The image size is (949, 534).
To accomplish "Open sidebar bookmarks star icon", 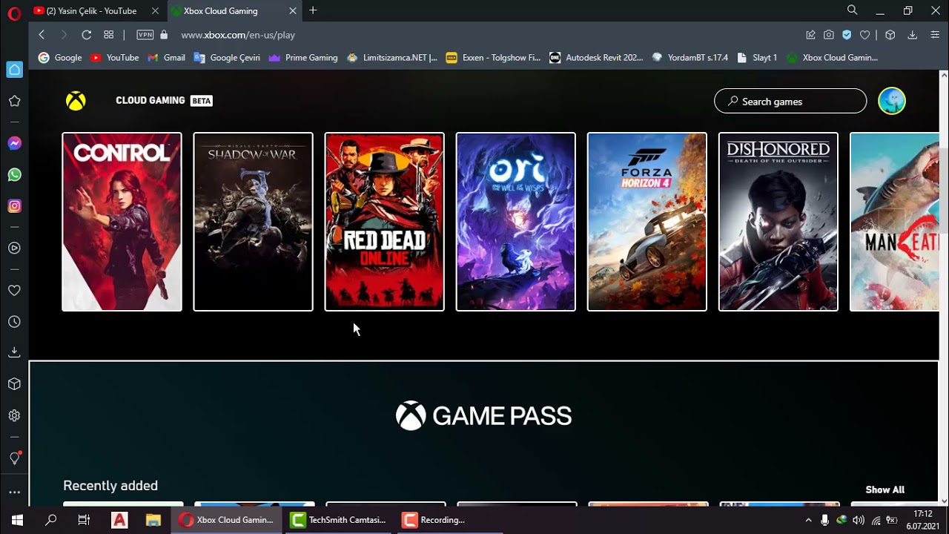I will click(14, 101).
